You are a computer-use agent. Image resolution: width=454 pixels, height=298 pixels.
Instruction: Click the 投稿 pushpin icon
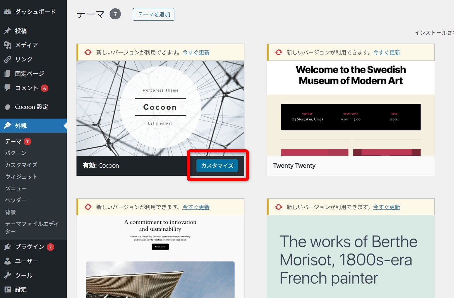[x=8, y=31]
